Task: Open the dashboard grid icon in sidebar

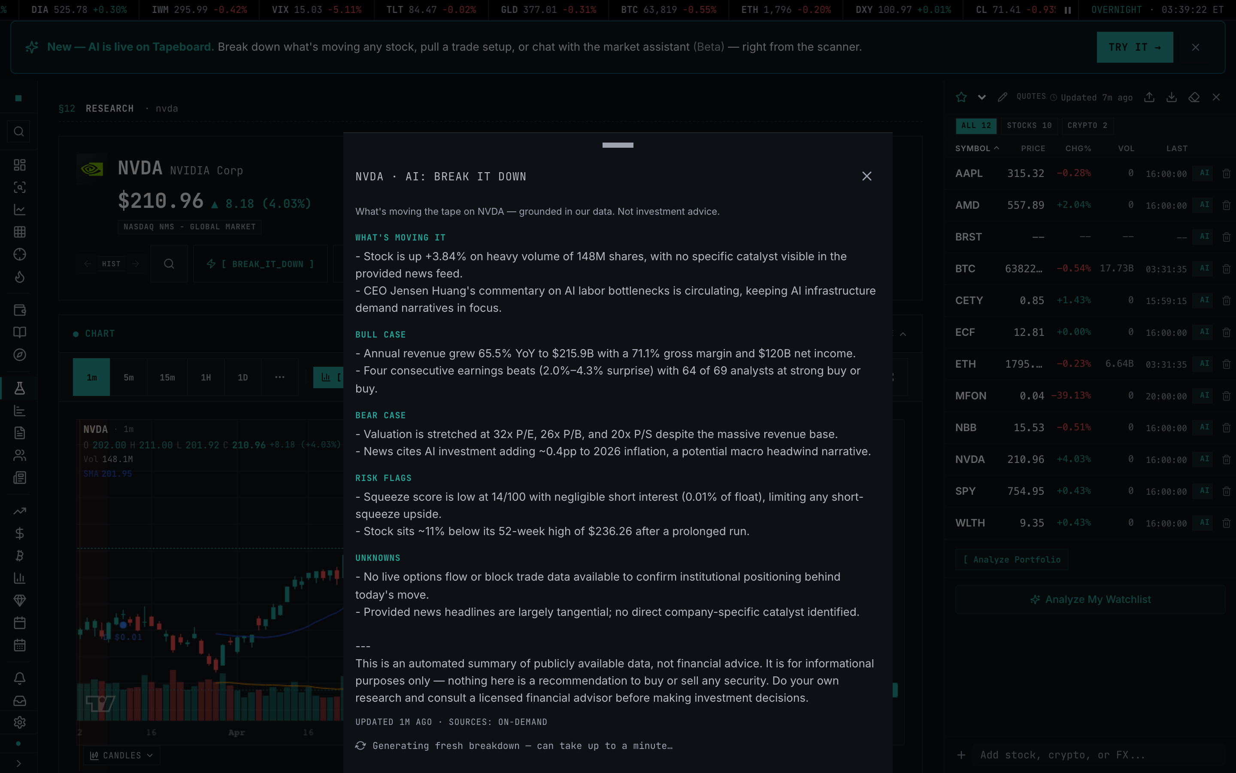Action: (19, 164)
